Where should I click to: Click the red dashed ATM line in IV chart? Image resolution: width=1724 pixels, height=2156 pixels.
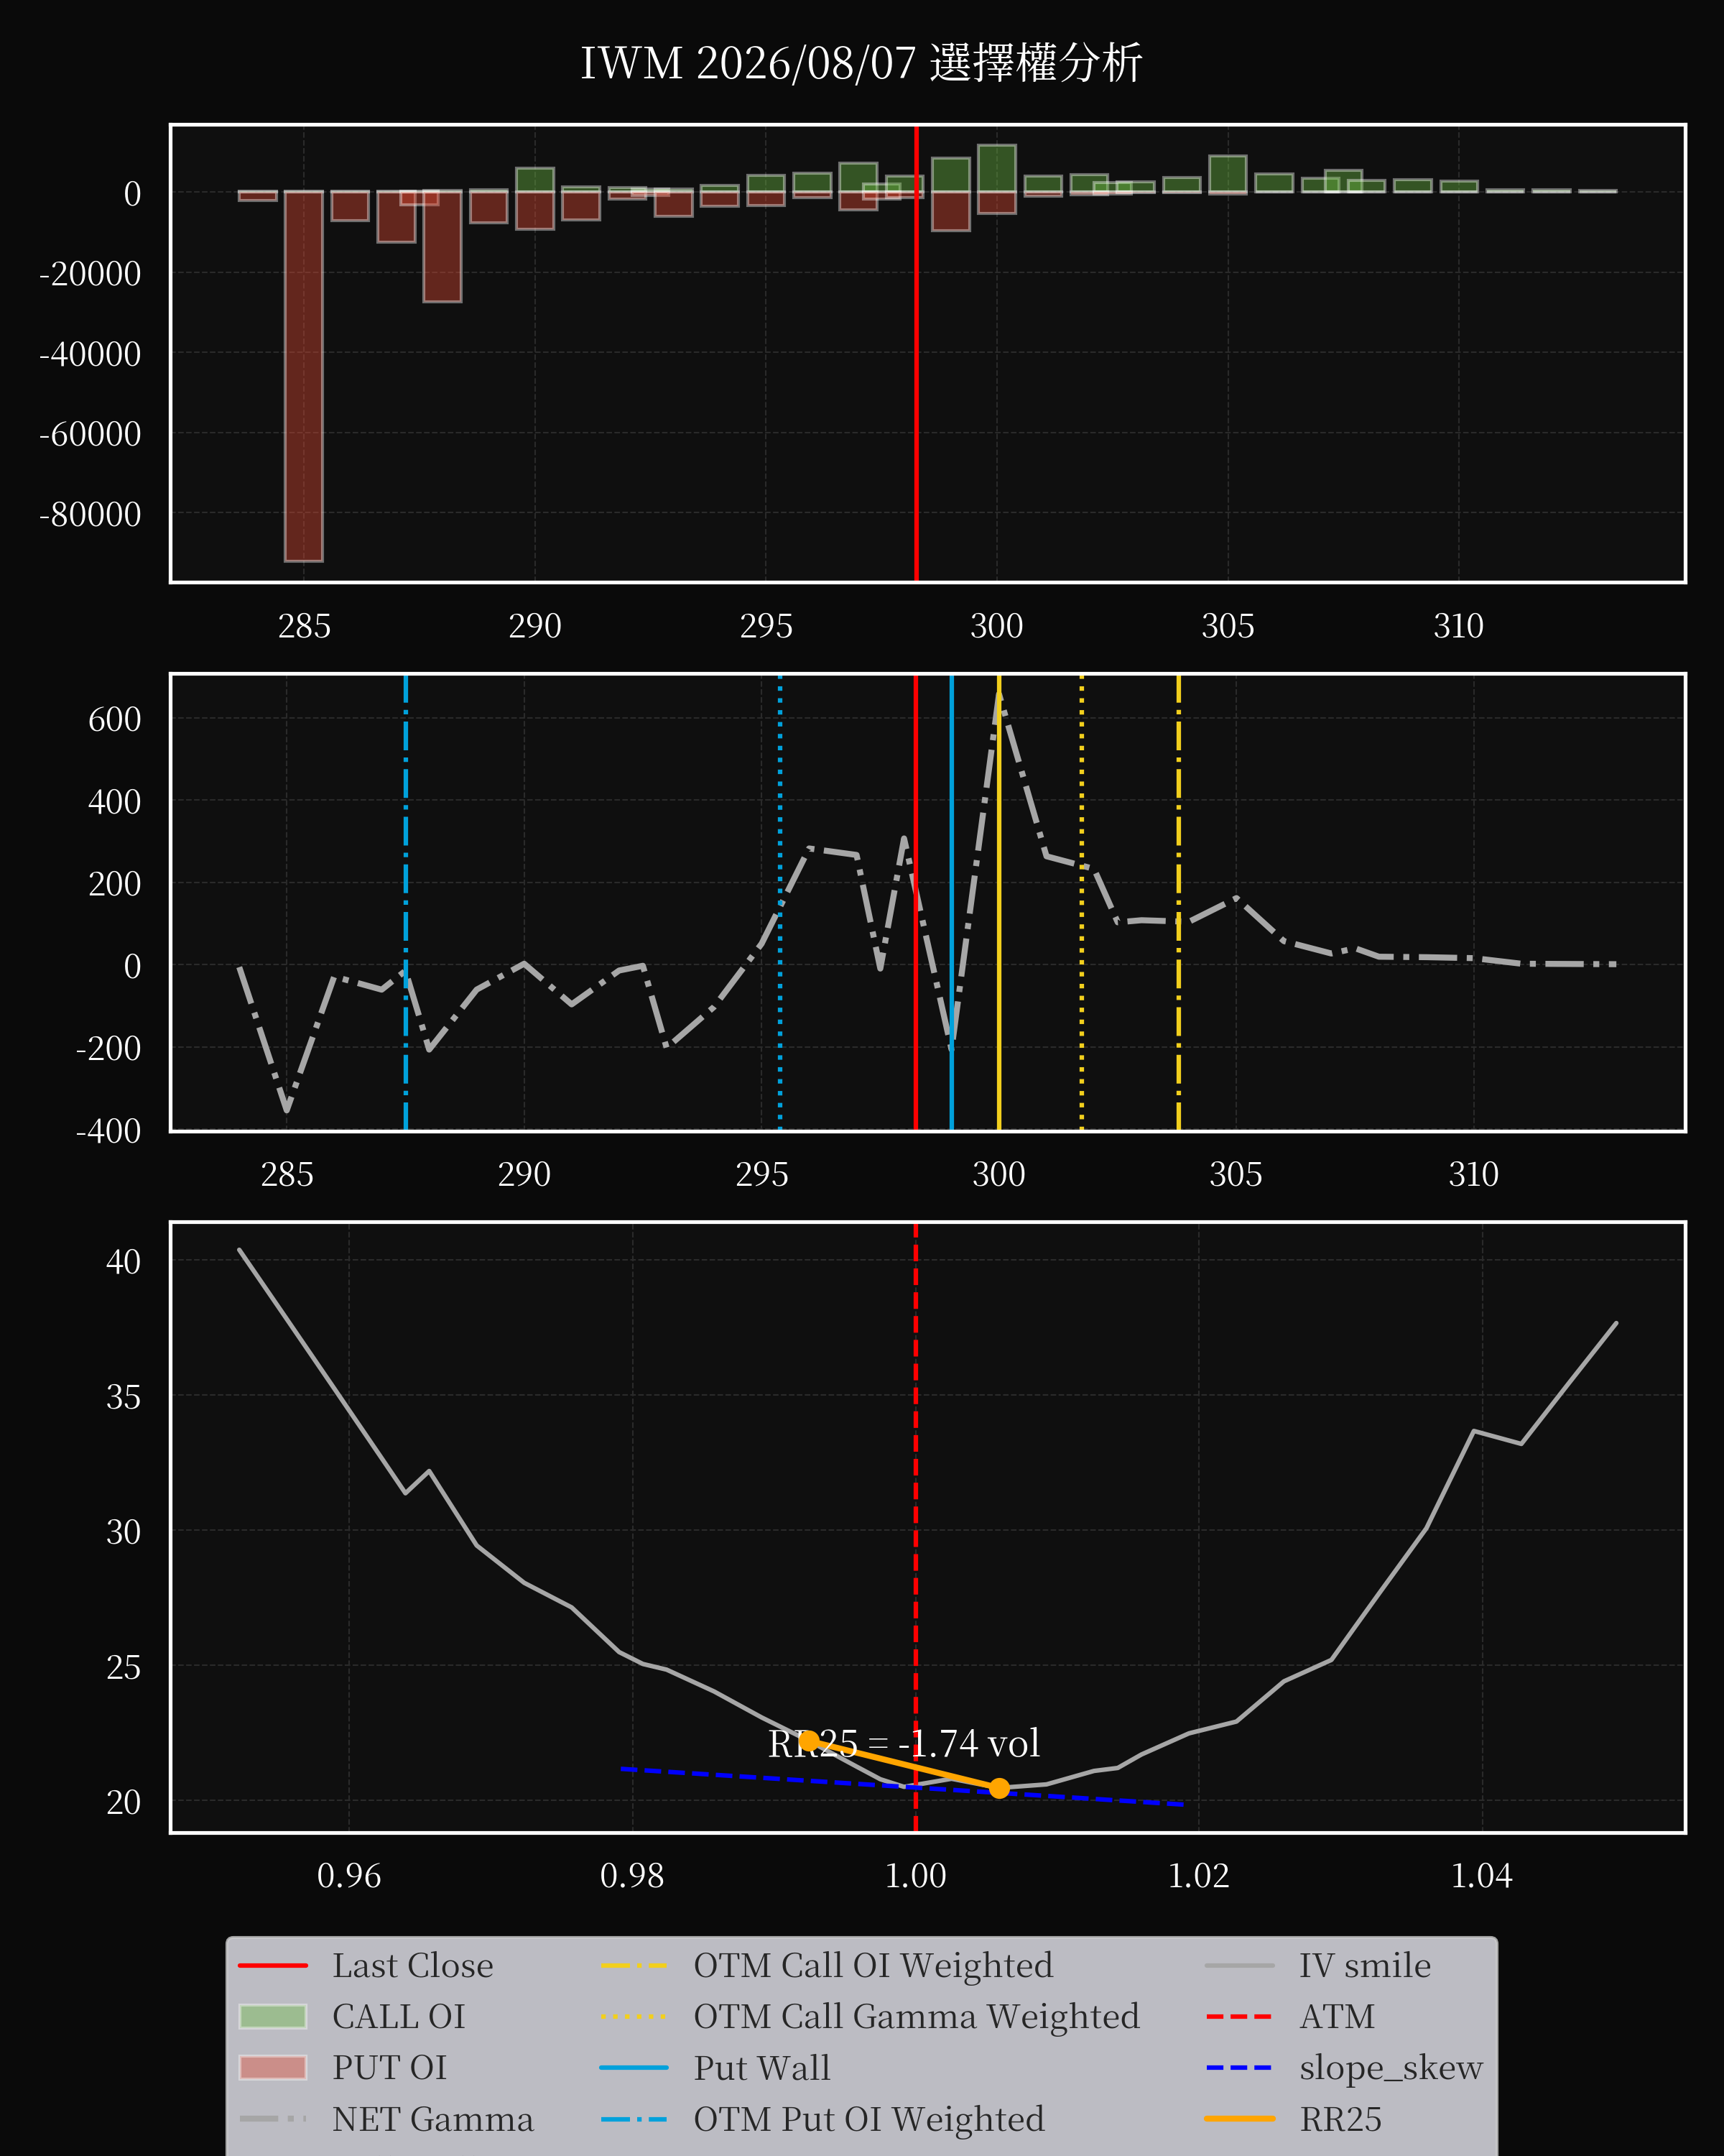click(915, 1527)
